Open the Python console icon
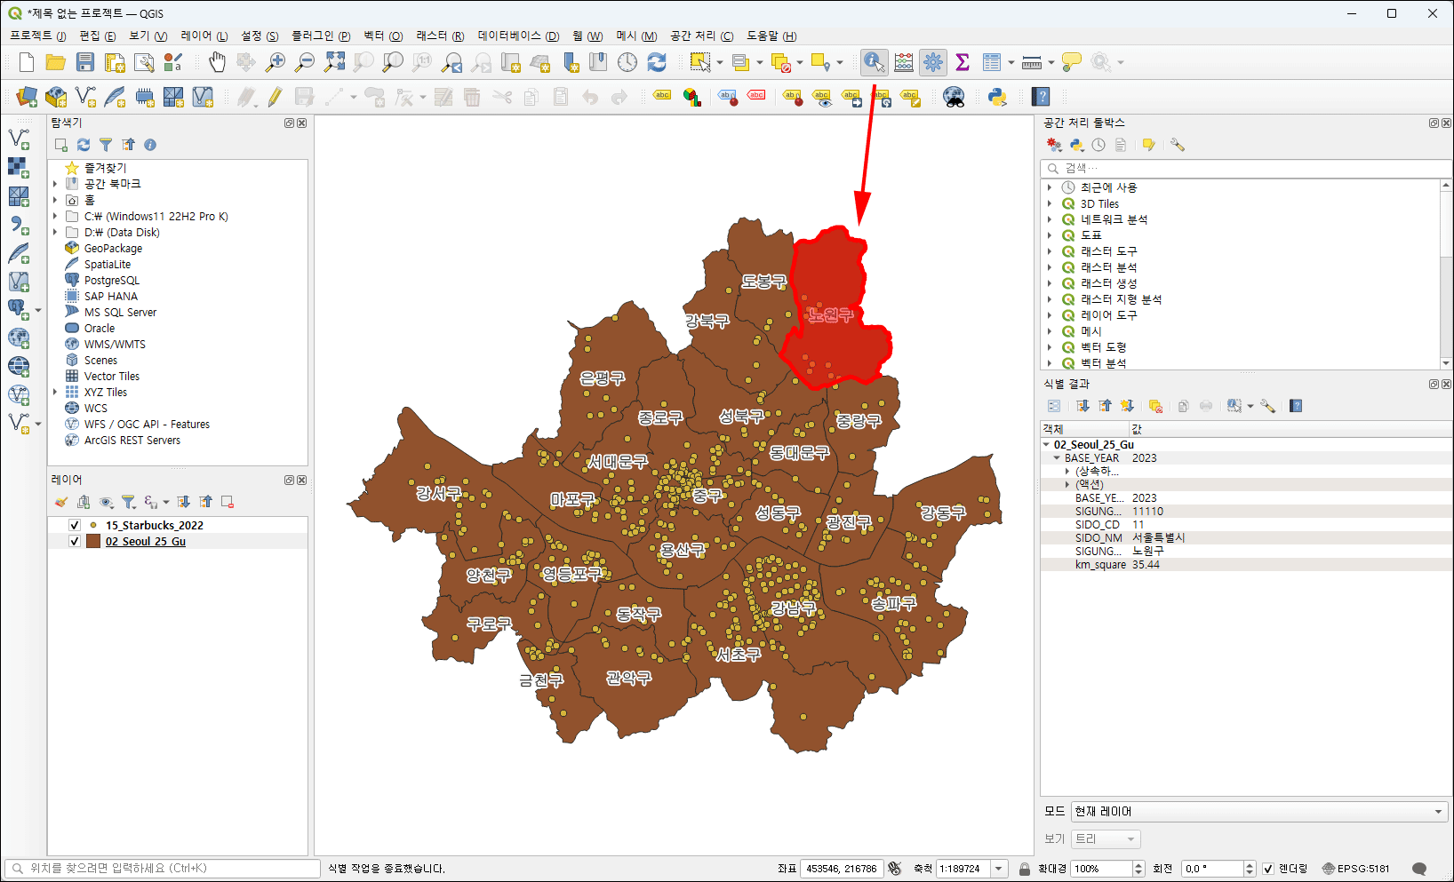 [997, 97]
